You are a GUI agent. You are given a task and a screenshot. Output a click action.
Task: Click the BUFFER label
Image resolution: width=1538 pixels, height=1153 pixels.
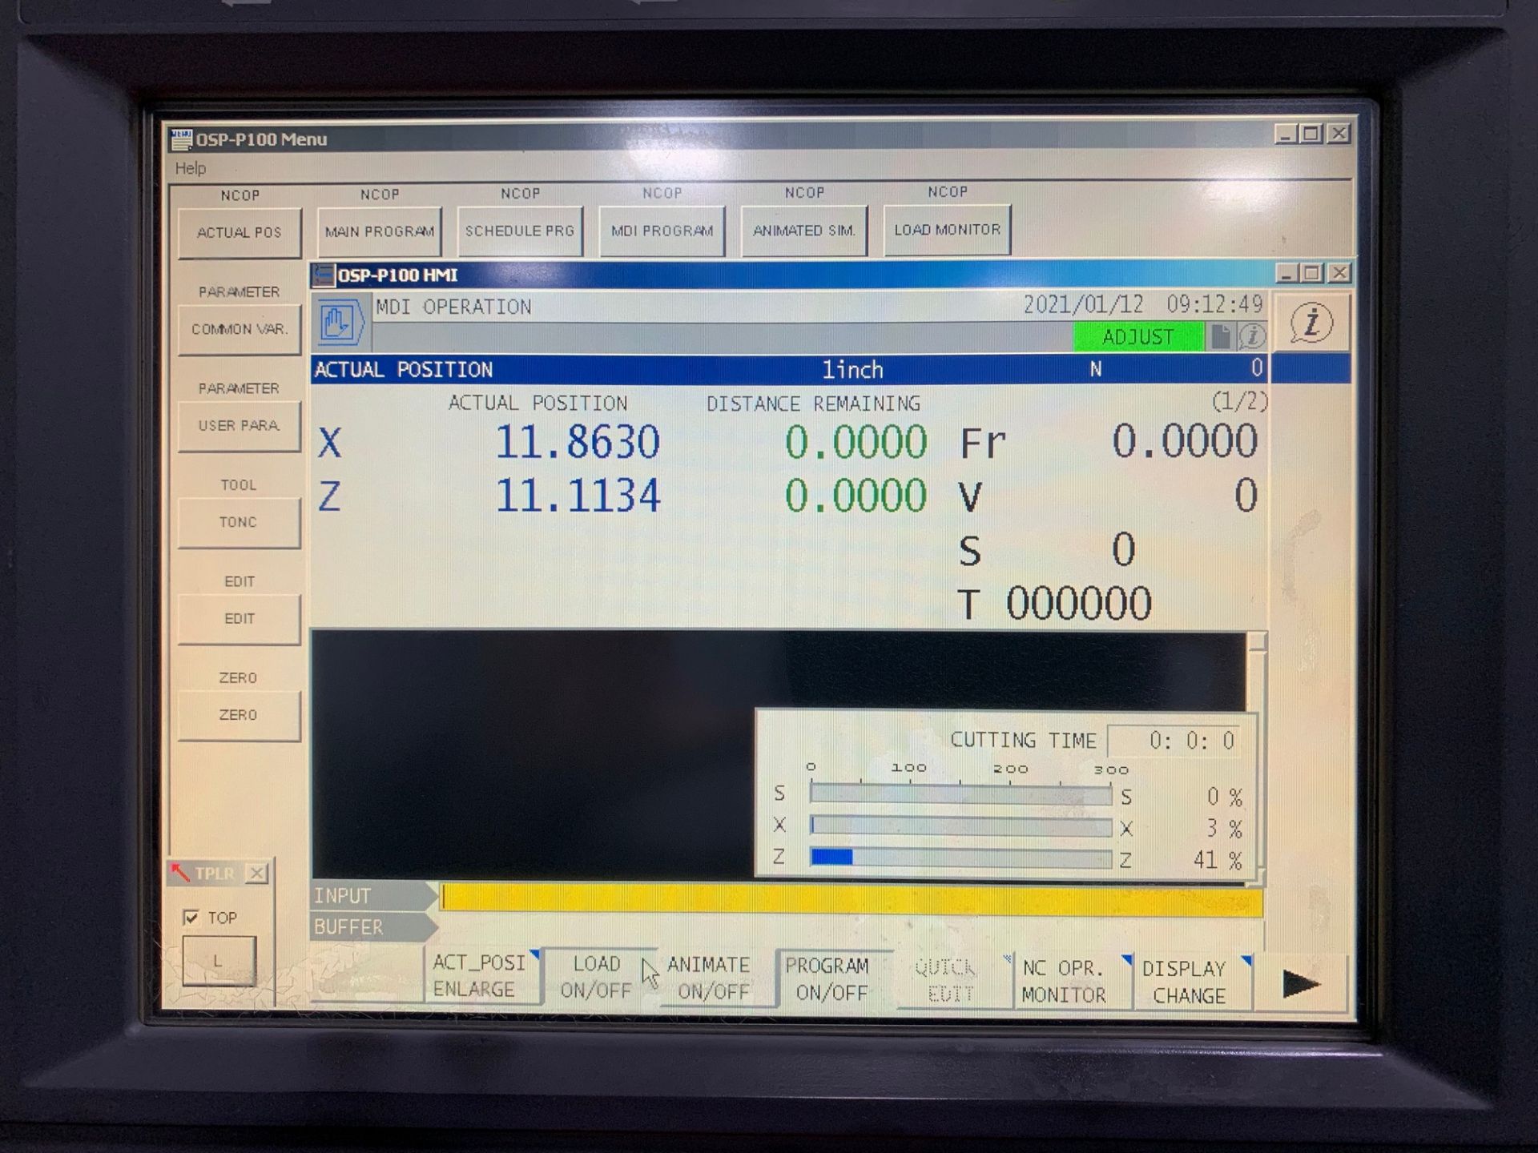click(x=348, y=927)
